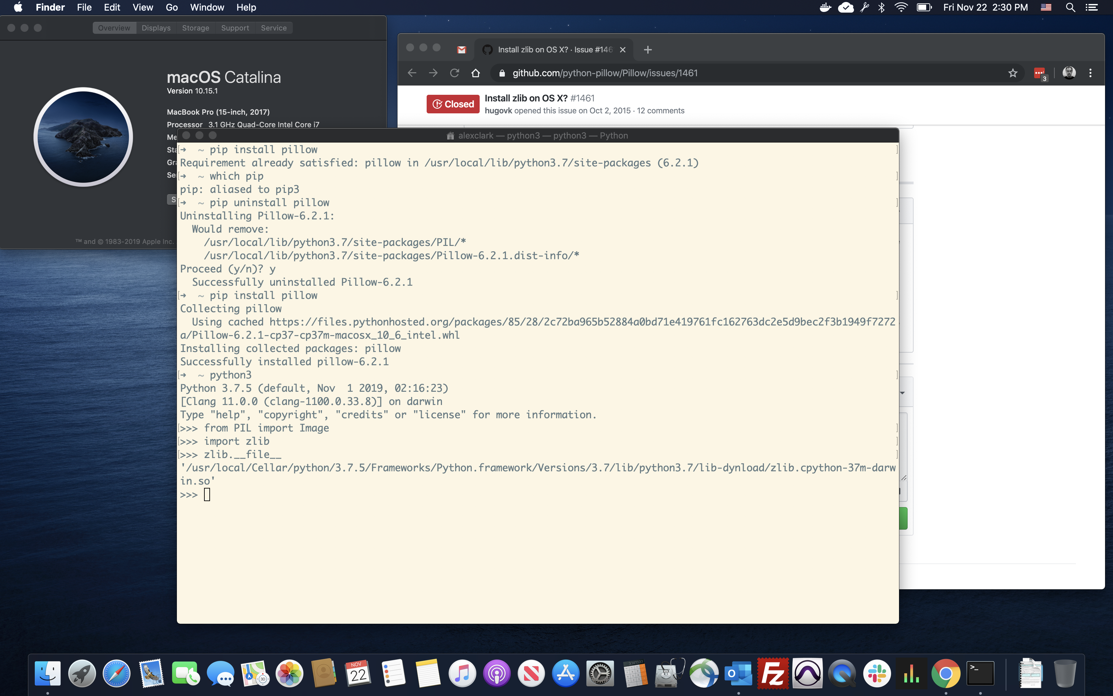Open the Wi-Fi status menu

pos(901,7)
